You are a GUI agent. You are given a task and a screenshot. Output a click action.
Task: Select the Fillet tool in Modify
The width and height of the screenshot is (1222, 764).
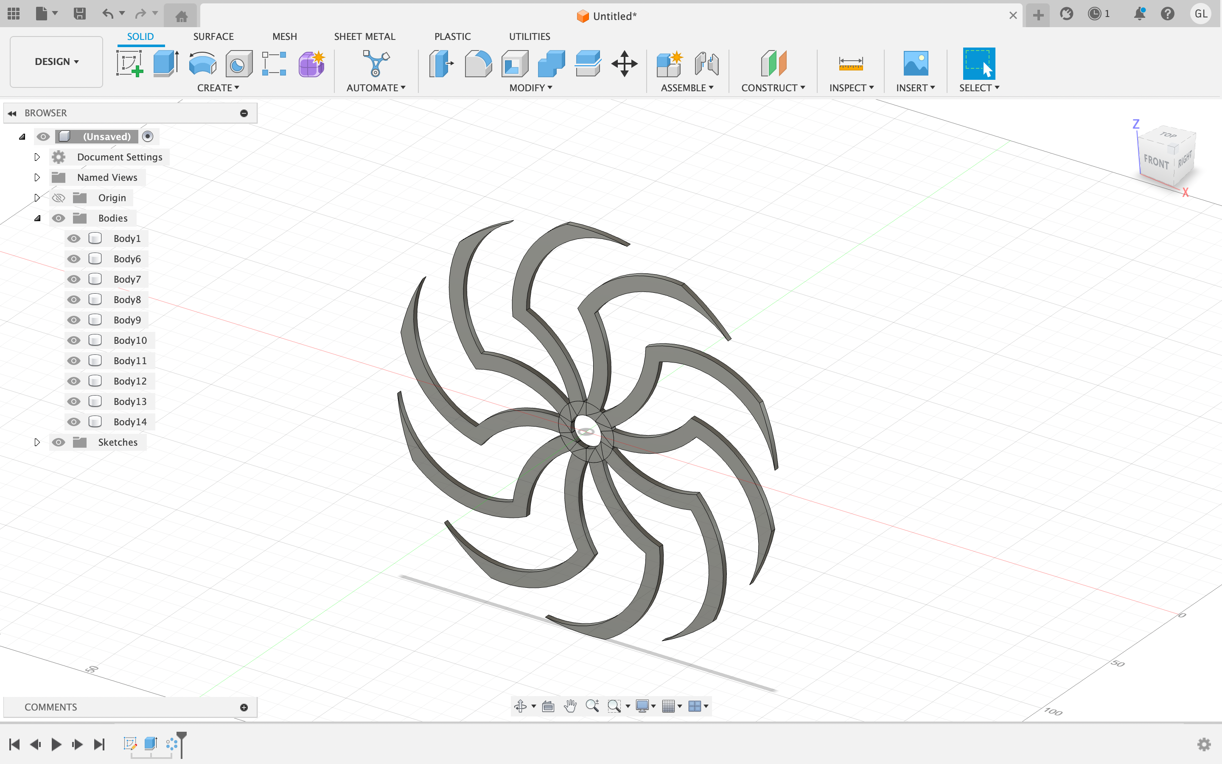[x=478, y=64]
